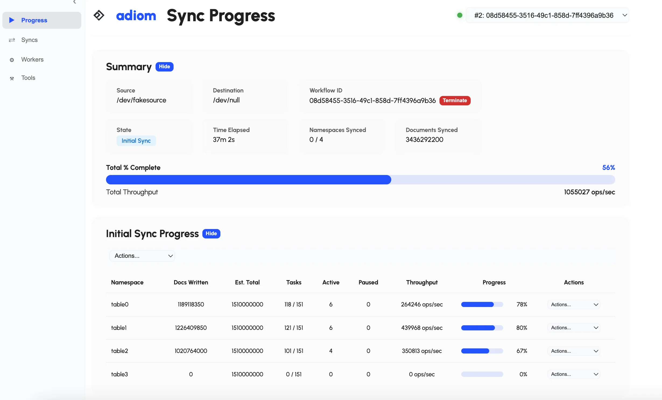Open the Tools menu item
Viewport: 662px width, 400px height.
click(42, 78)
